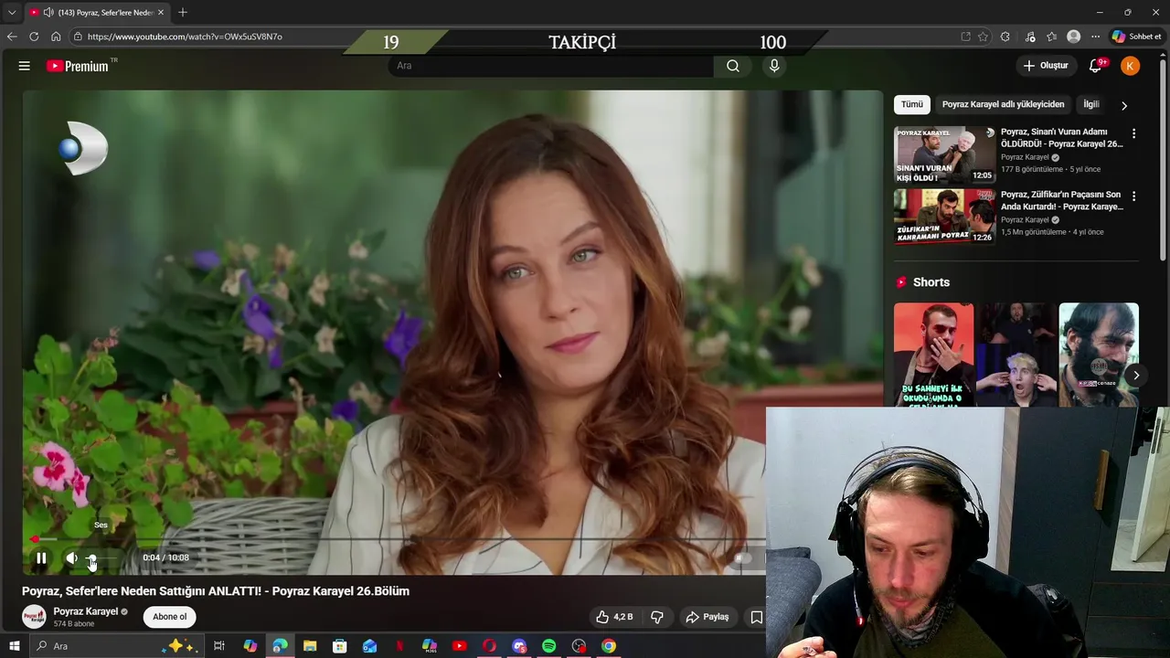The image size is (1170, 658).
Task: Add page to favorites with star icon
Action: tap(983, 37)
